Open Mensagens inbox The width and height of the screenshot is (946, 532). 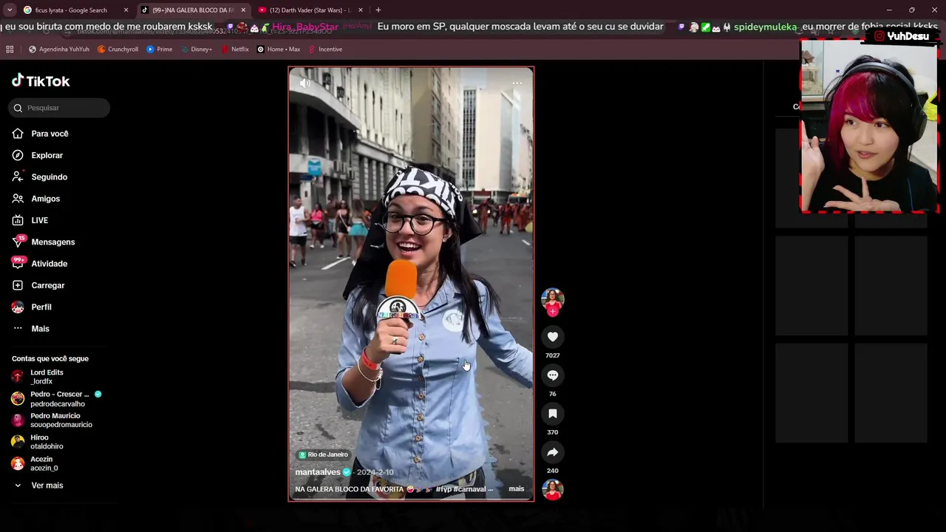(44, 242)
